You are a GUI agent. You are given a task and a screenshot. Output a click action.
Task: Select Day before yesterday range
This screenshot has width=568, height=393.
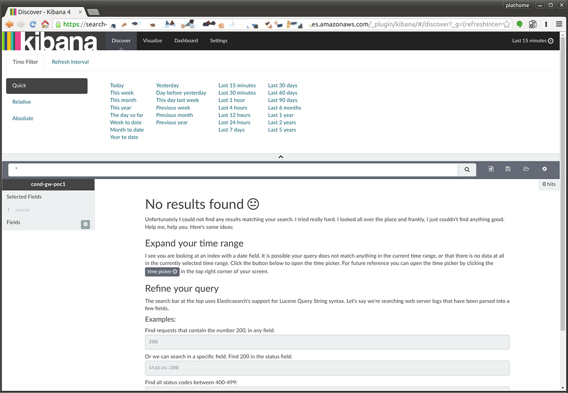point(181,93)
